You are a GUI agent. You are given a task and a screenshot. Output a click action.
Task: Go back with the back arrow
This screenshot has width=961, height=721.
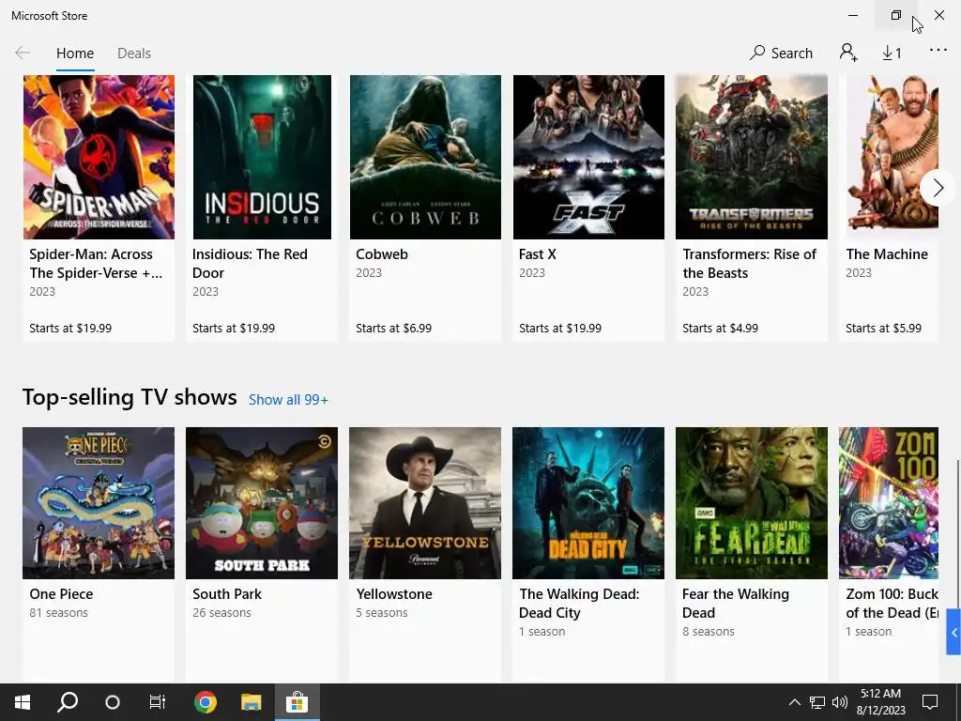[x=23, y=54]
